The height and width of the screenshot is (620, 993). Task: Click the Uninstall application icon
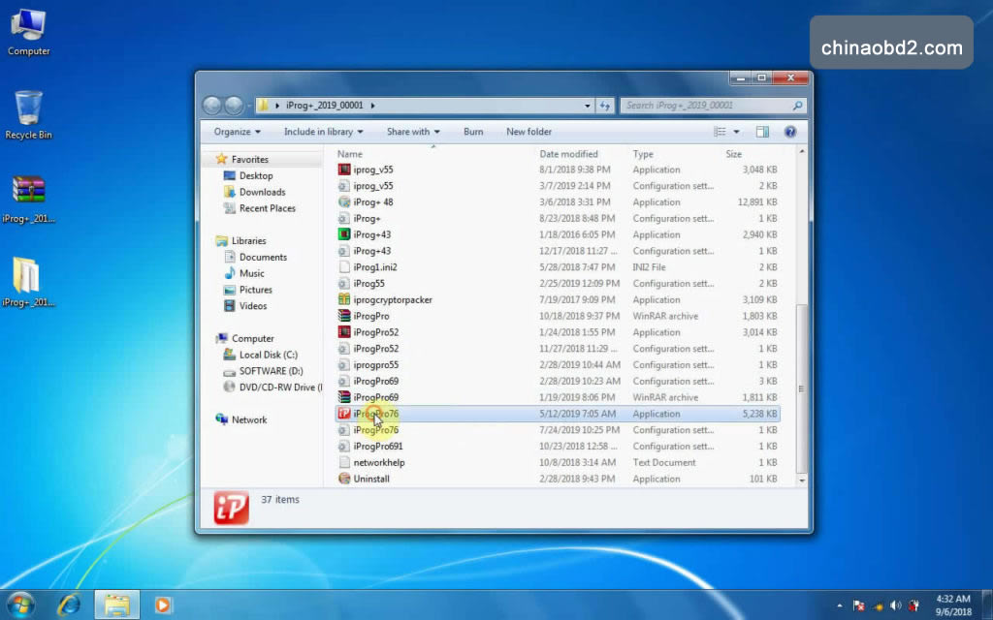tap(344, 479)
